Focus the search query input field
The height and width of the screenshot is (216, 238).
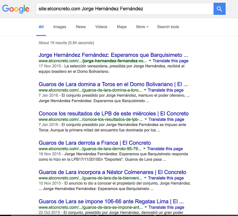pyautogui.click(x=124, y=9)
